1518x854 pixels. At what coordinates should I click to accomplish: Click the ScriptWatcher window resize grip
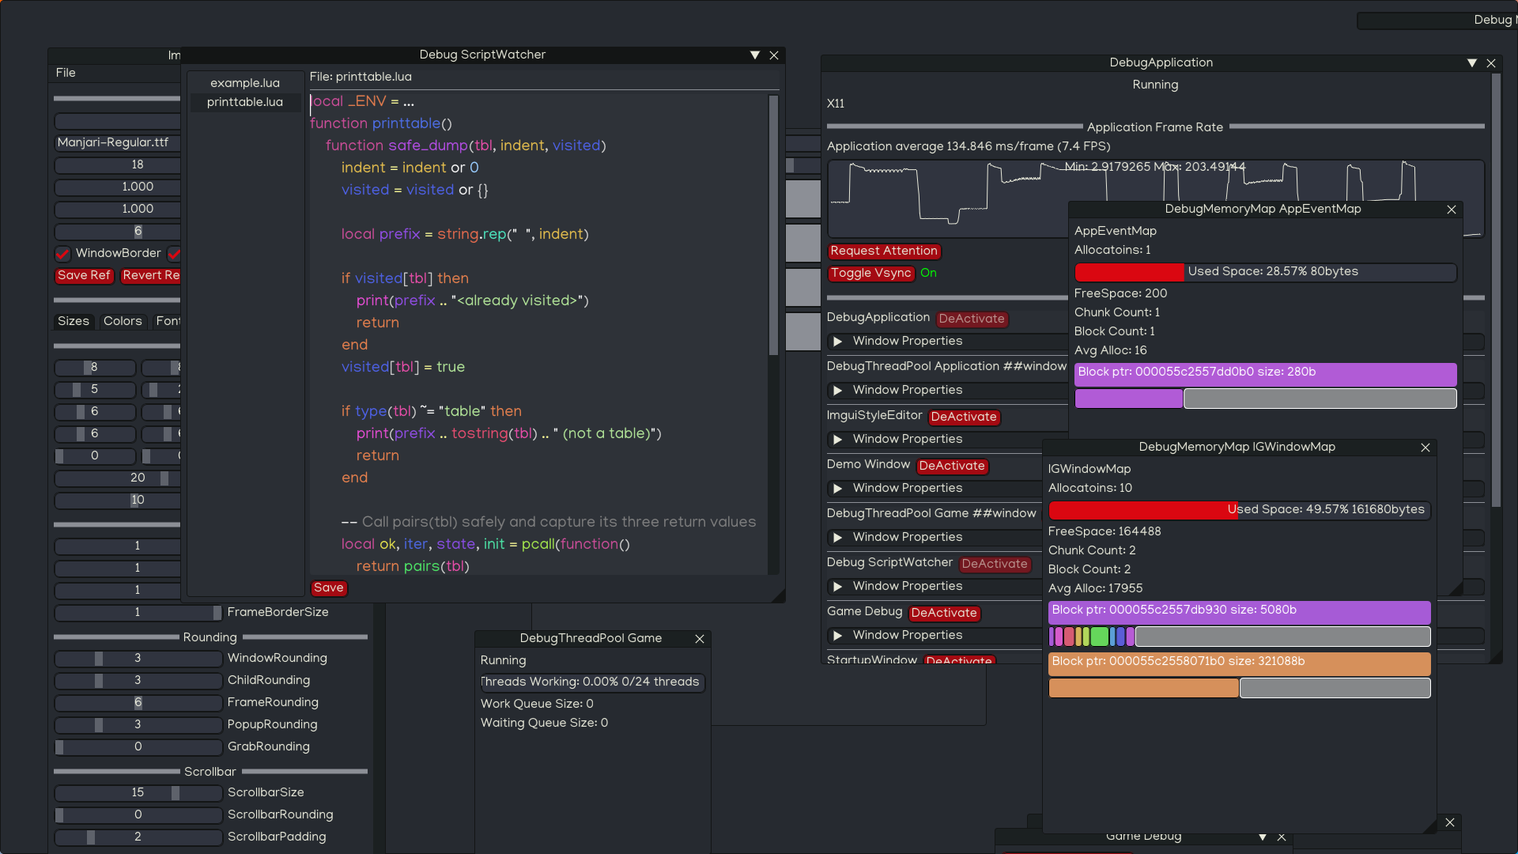click(779, 596)
